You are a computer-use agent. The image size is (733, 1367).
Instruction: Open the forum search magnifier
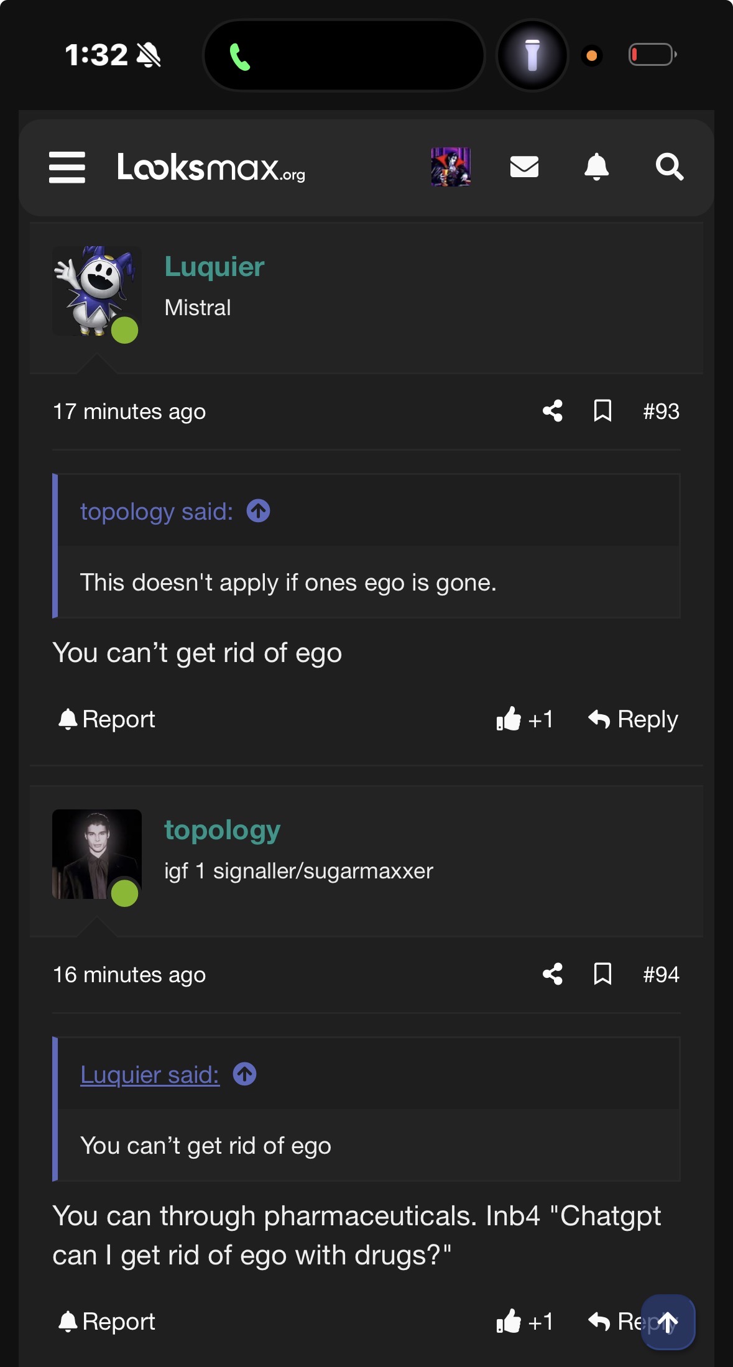coord(670,167)
